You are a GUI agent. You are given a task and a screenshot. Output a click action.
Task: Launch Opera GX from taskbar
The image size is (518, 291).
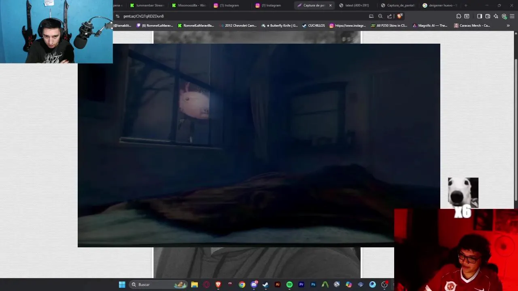206,285
